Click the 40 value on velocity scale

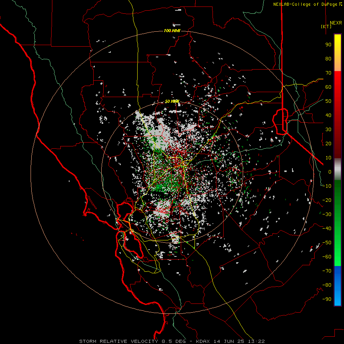[328, 115]
